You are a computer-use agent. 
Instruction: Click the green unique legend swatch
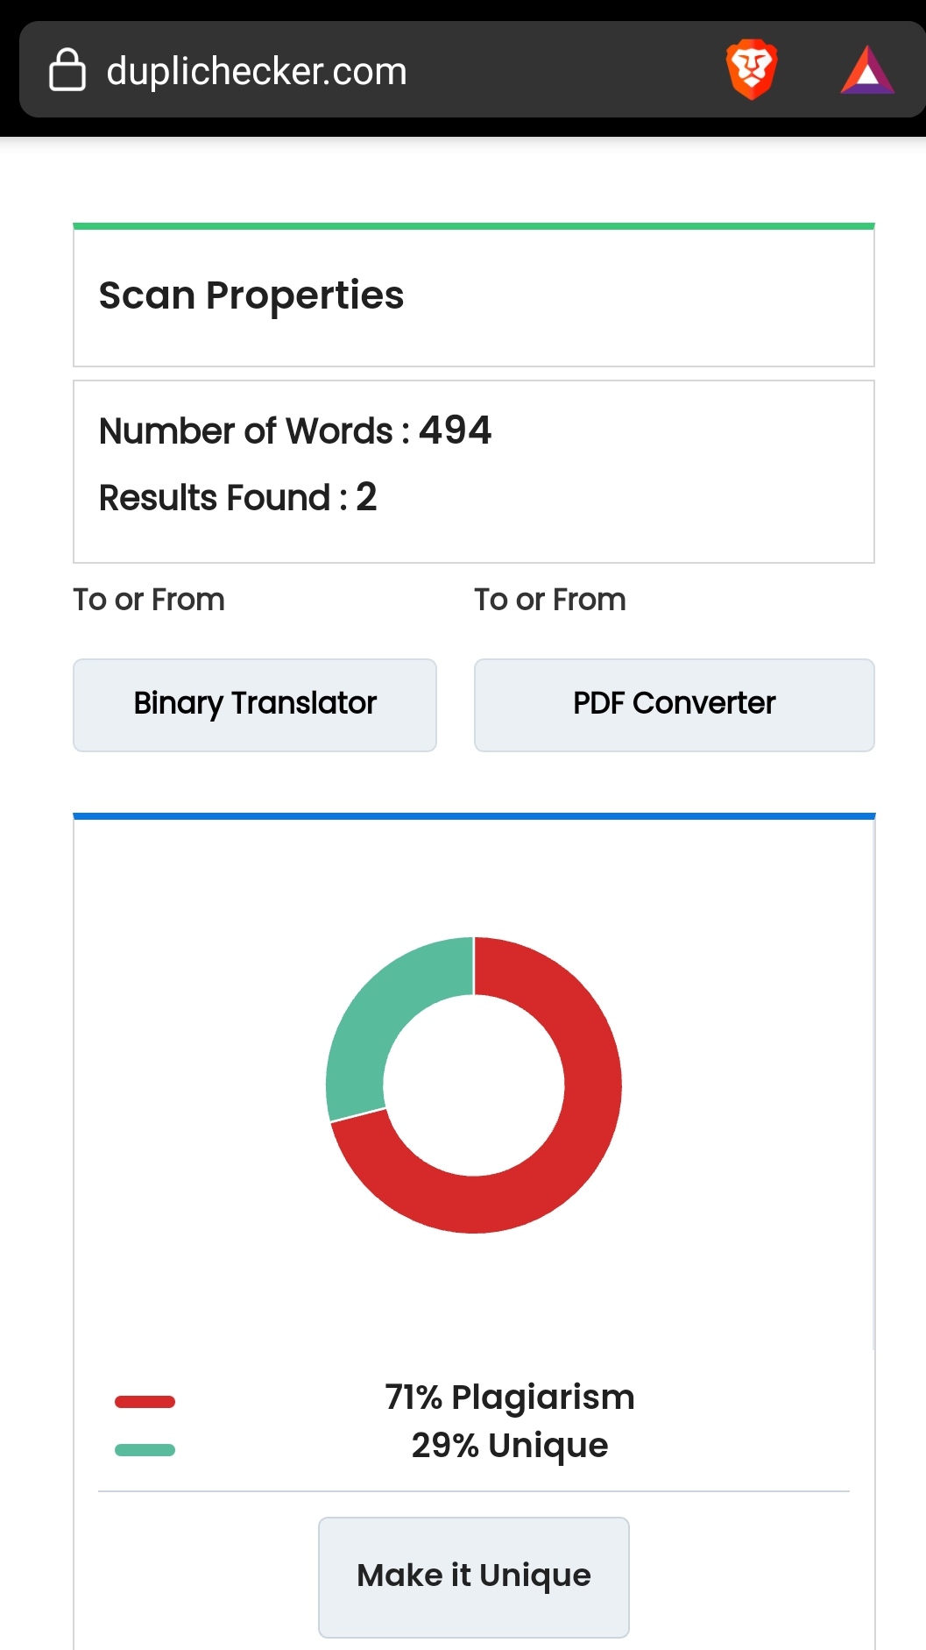pyautogui.click(x=145, y=1450)
